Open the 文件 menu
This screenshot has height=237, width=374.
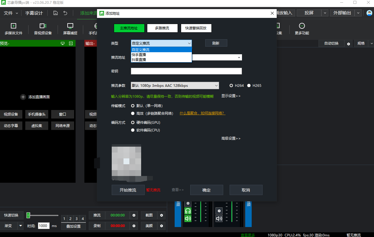coord(11,13)
